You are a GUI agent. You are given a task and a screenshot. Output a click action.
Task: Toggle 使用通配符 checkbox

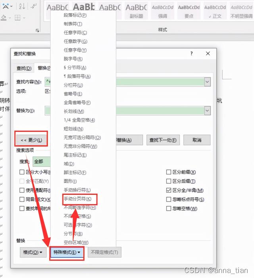[22, 190]
